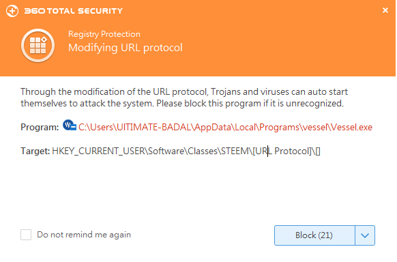Open the red Vessel.exe program path

pyautogui.click(x=225, y=127)
